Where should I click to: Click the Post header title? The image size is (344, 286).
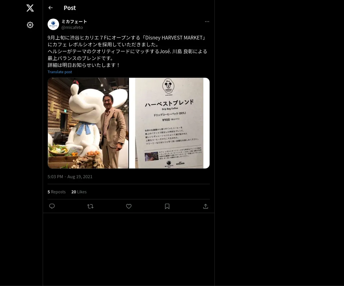[70, 8]
